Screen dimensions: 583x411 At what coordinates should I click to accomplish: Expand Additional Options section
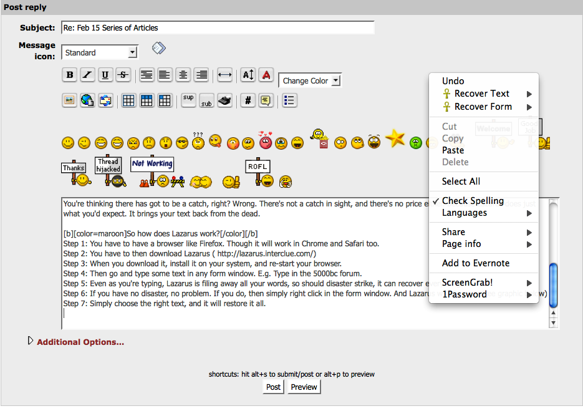pos(31,341)
